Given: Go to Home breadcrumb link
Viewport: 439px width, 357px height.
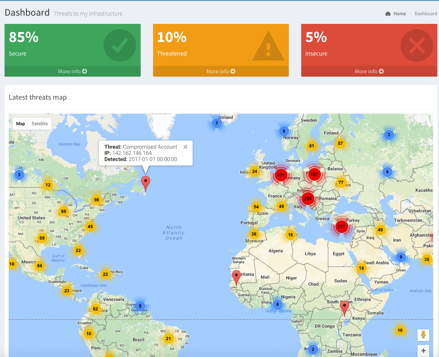Looking at the screenshot, I should point(399,14).
